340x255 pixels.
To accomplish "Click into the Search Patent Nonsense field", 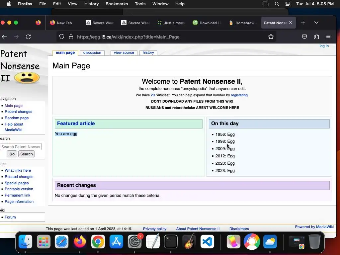I will [x=21, y=146].
